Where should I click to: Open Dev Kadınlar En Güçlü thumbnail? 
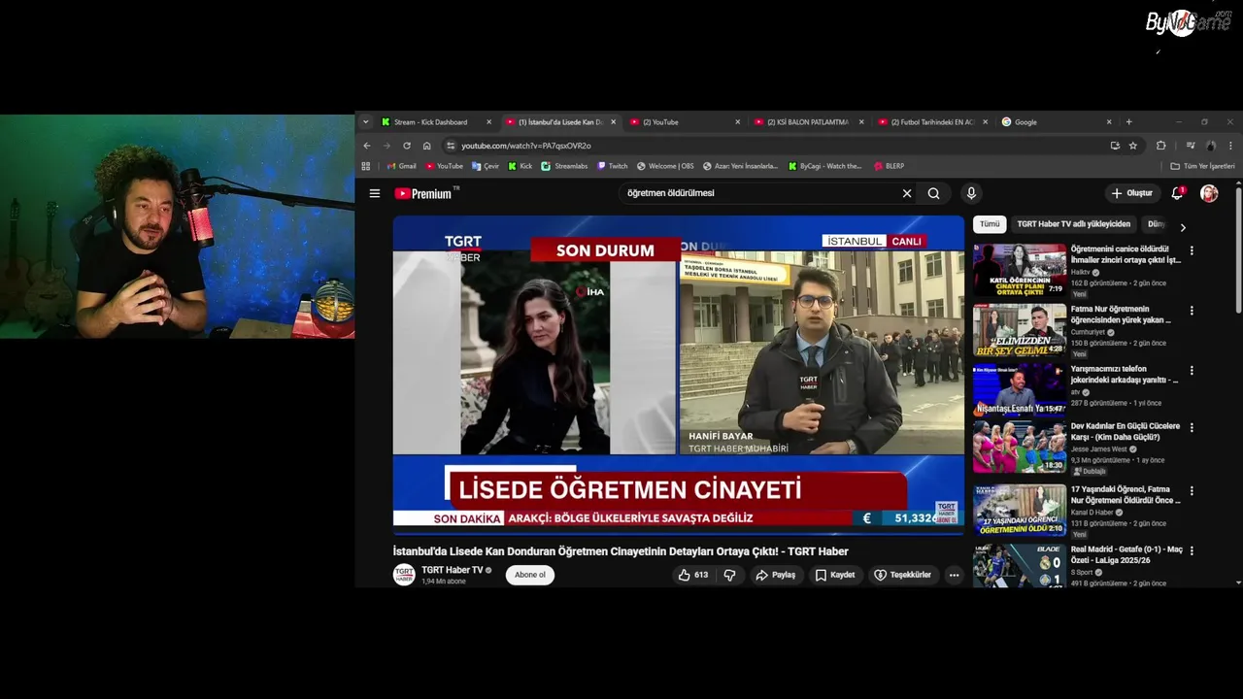coord(1020,447)
